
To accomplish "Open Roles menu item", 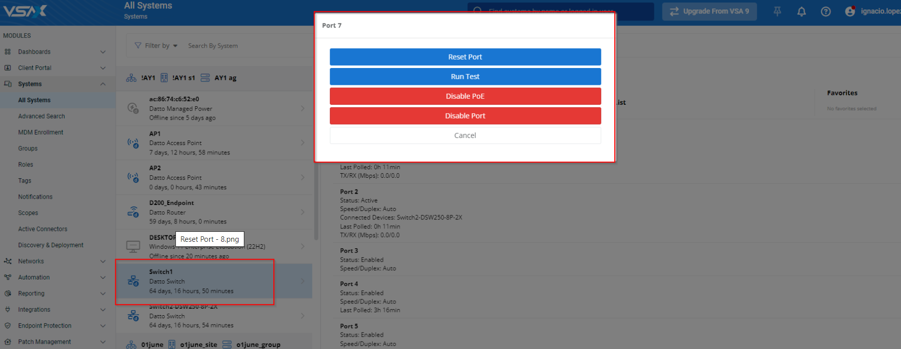I will pos(26,165).
